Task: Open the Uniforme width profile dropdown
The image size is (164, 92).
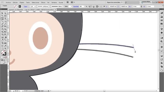Action: 49,6
